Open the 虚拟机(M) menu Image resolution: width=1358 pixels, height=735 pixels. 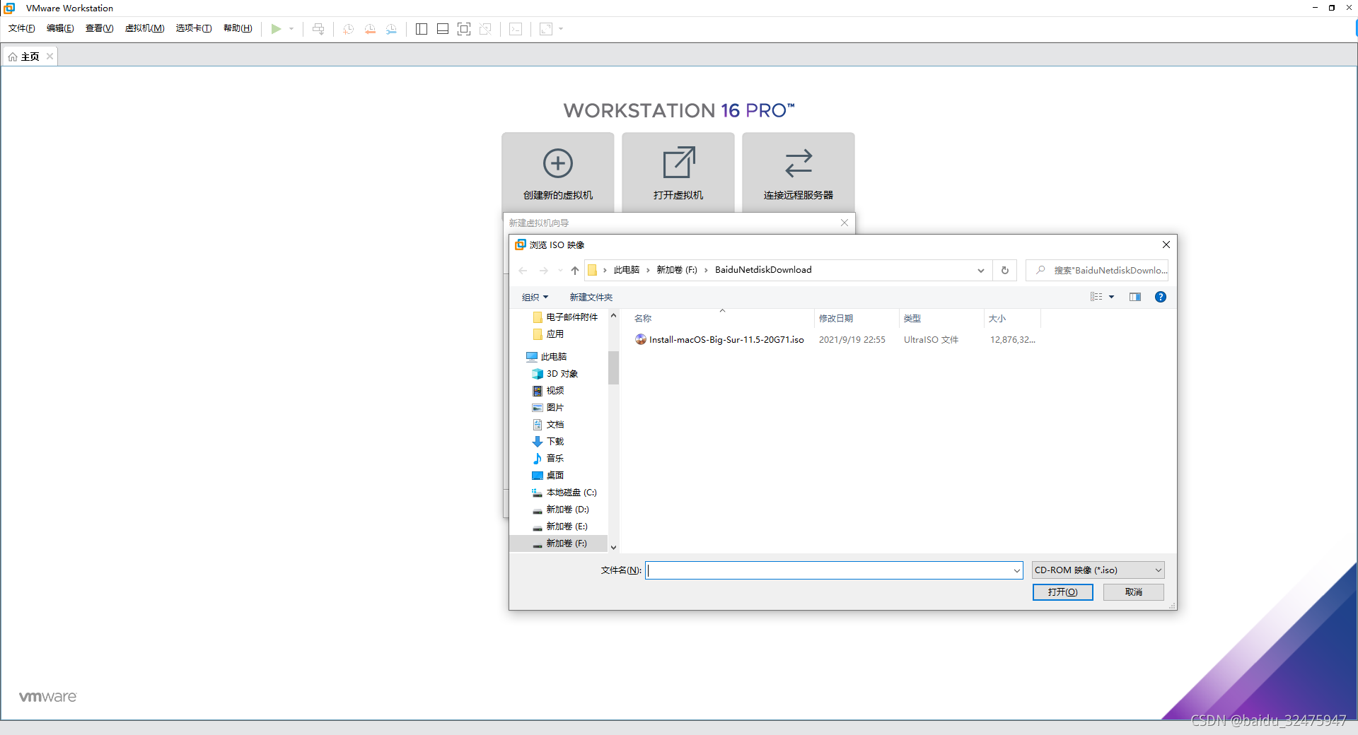(144, 28)
